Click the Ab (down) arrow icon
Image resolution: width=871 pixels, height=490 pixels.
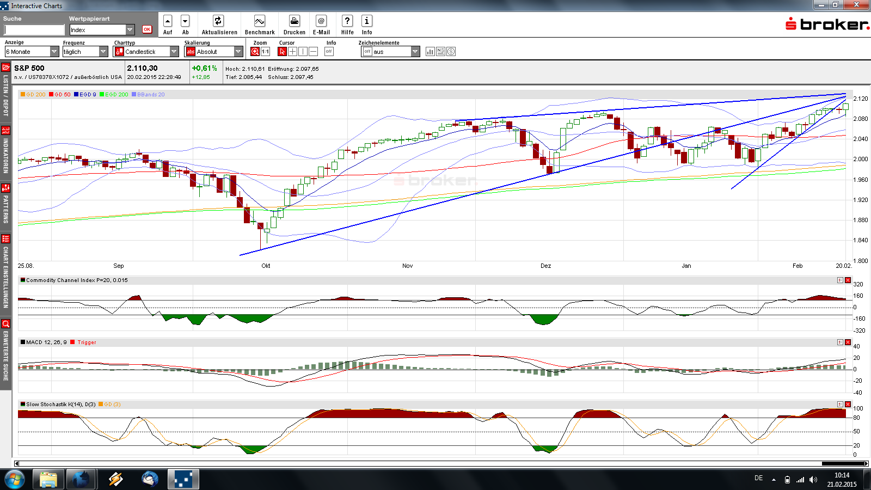point(185,21)
